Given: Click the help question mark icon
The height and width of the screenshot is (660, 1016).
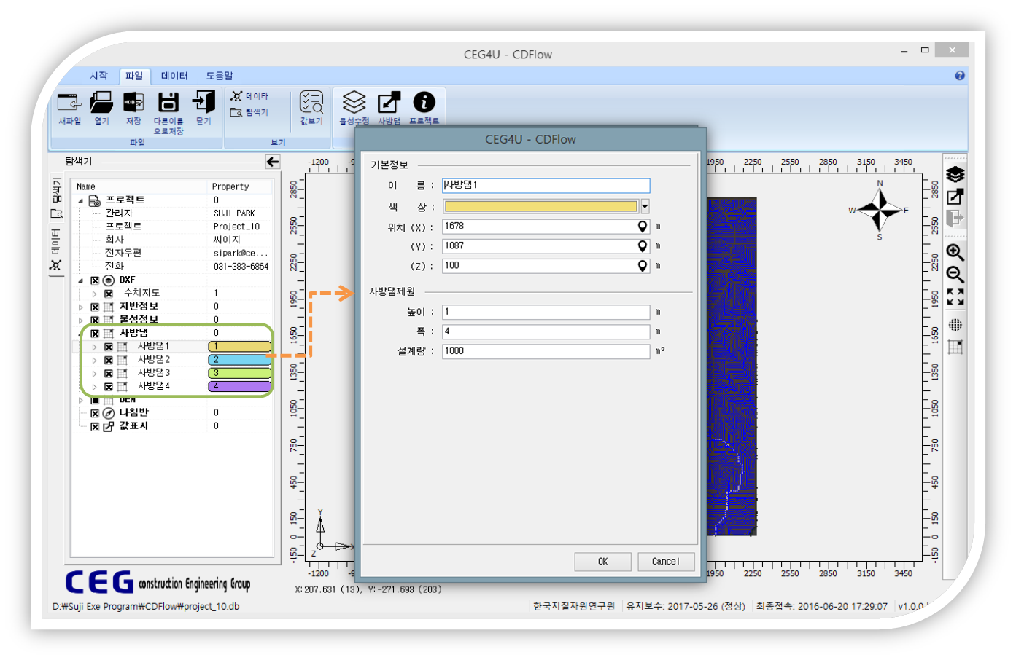Looking at the screenshot, I should coord(960,75).
